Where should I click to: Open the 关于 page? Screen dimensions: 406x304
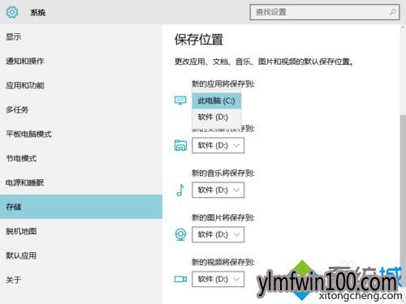[x=81, y=280]
